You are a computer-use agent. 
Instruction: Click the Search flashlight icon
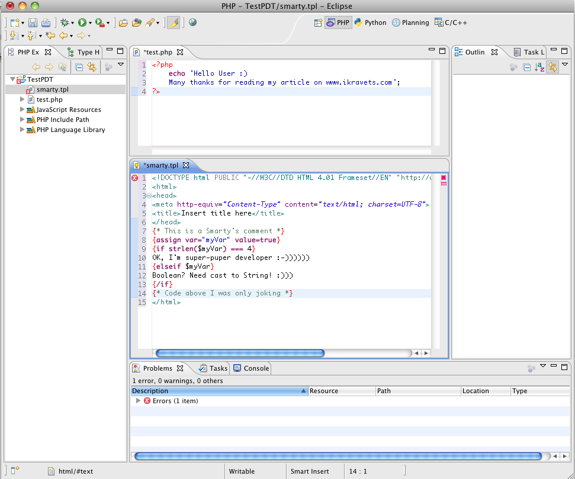[x=150, y=22]
